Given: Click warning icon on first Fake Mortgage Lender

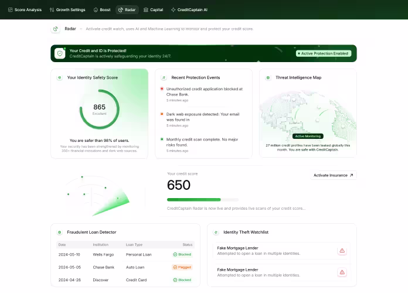Looking at the screenshot, I should [x=342, y=251].
